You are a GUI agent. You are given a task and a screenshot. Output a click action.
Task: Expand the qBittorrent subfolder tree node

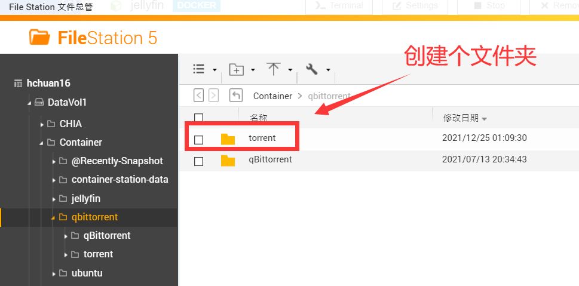(66, 236)
